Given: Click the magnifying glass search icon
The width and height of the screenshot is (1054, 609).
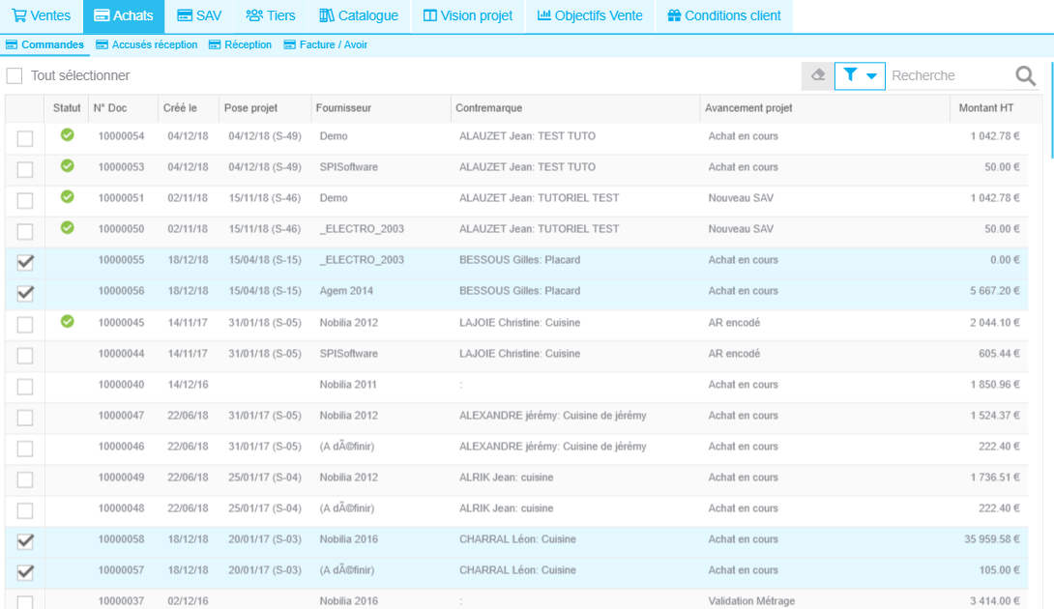Looking at the screenshot, I should pyautogui.click(x=1025, y=76).
